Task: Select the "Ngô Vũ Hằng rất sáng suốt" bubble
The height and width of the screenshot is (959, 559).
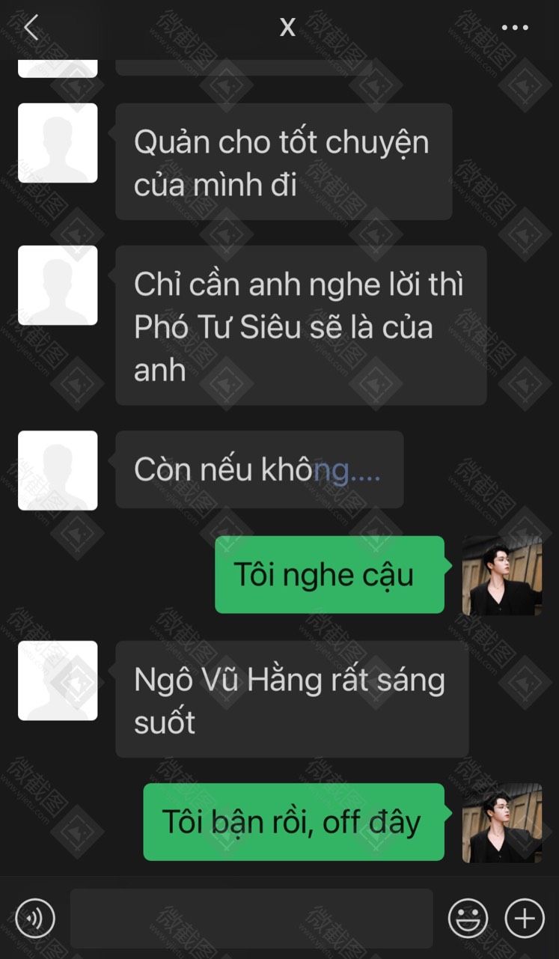Action: coord(292,699)
